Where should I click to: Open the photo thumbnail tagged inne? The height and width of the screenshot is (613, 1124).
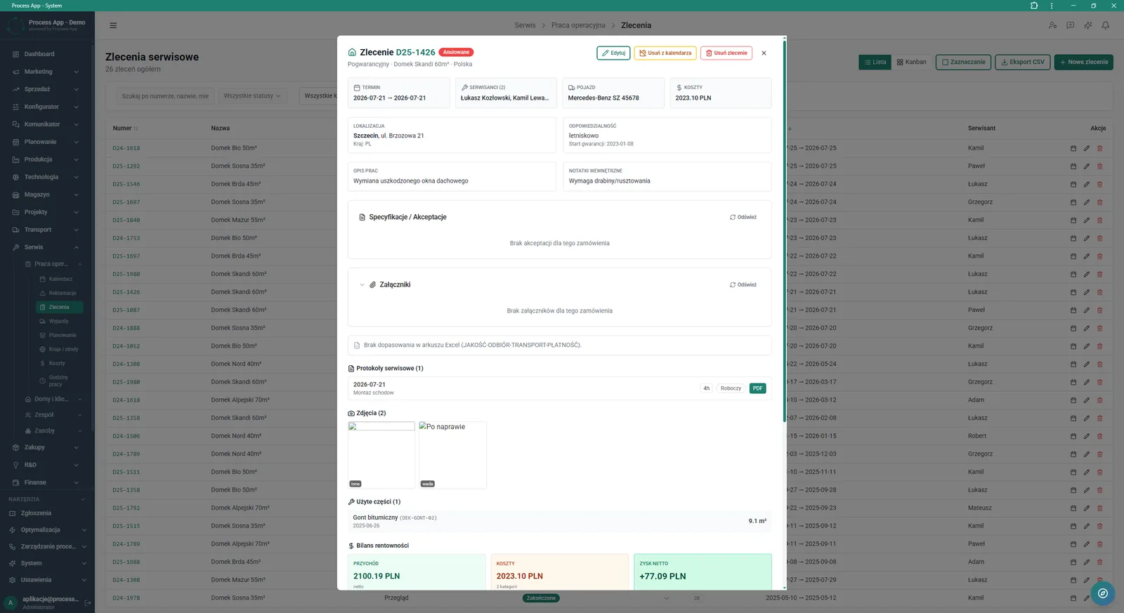coord(381,454)
